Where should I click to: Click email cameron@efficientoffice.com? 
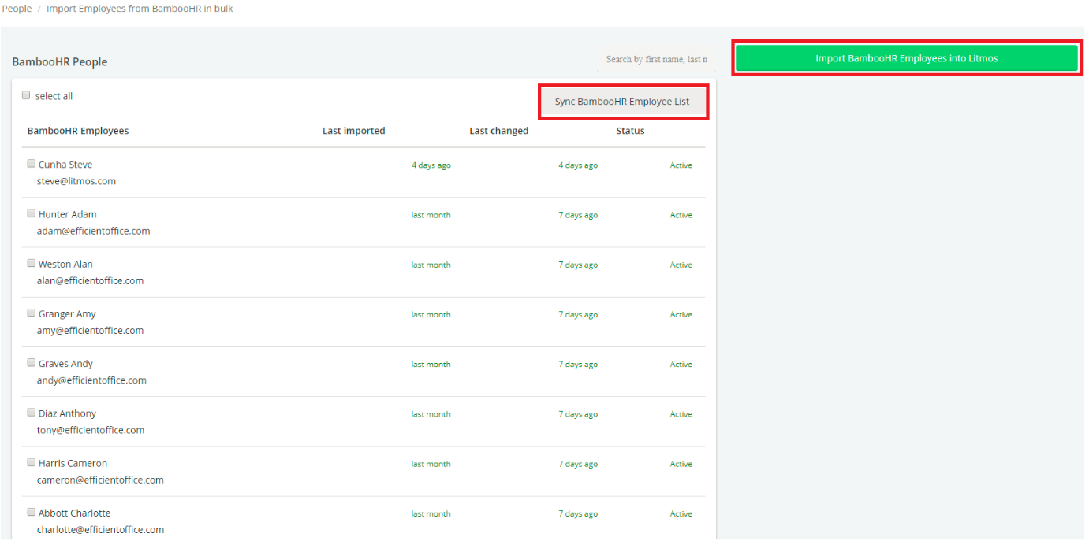click(100, 480)
